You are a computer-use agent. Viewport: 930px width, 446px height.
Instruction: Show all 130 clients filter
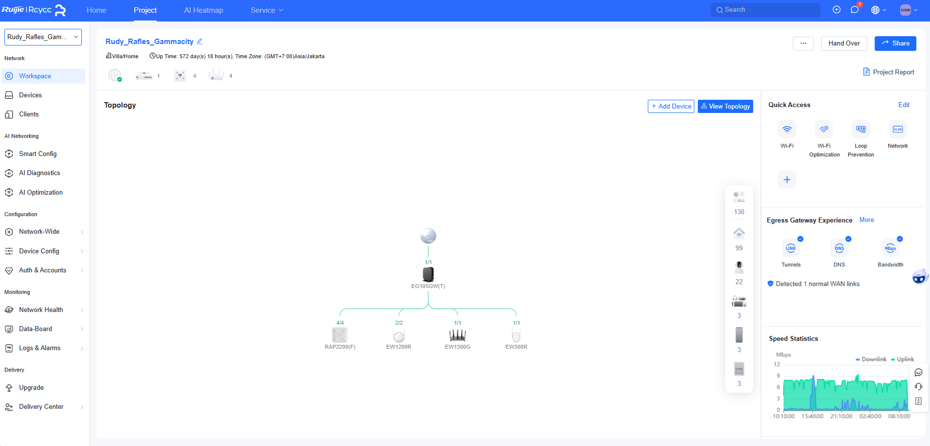pyautogui.click(x=739, y=197)
